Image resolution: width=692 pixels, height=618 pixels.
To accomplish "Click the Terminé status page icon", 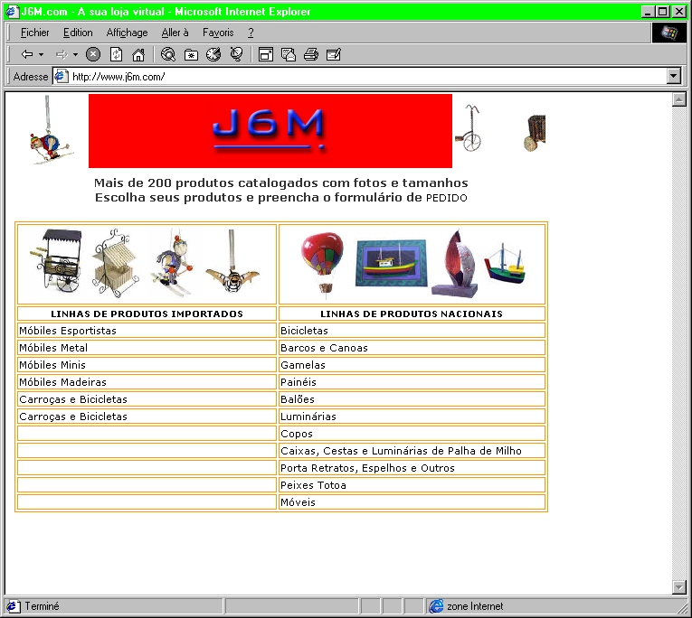I will pyautogui.click(x=13, y=606).
